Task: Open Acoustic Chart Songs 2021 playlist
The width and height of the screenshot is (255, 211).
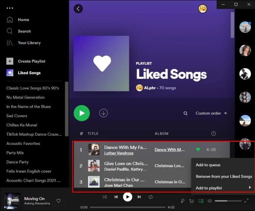Action: (x=34, y=180)
